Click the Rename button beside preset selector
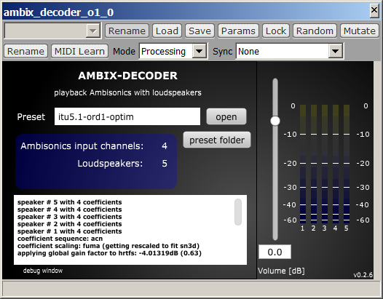The height and width of the screenshot is (299, 383). tap(127, 31)
